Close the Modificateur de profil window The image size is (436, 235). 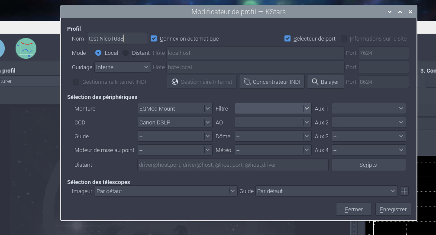pos(410,12)
